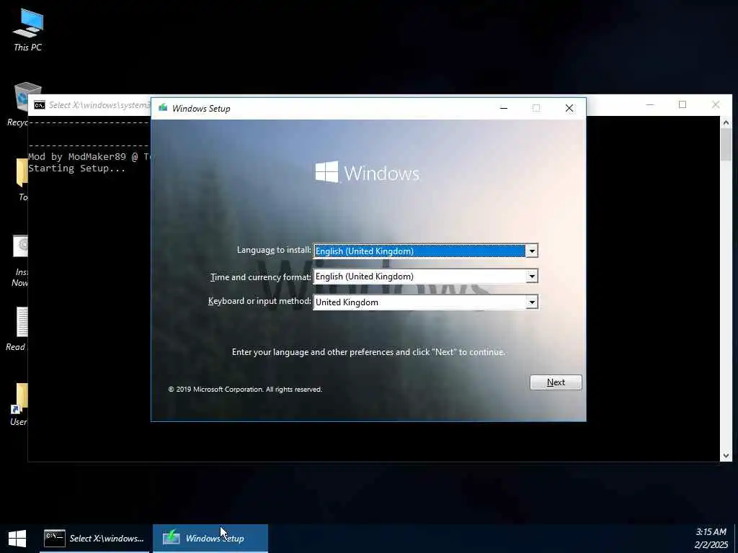Click the 'Starting Setup...' console text

tap(76, 168)
